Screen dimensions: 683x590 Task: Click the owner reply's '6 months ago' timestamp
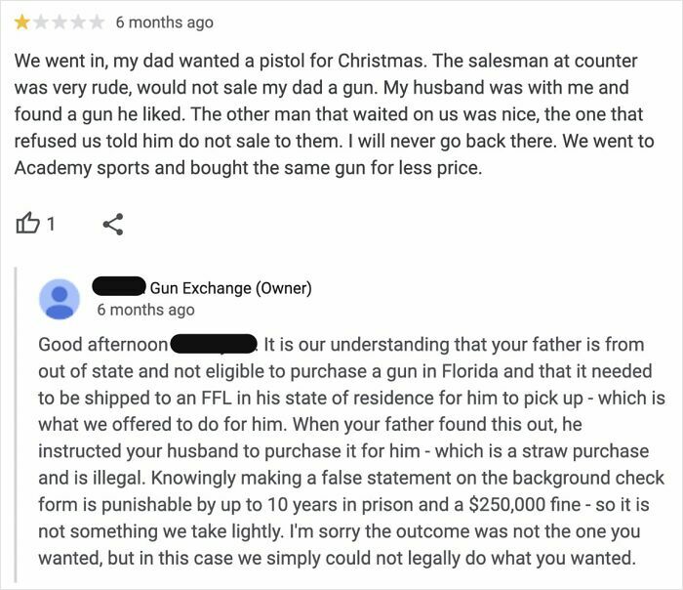(x=145, y=310)
